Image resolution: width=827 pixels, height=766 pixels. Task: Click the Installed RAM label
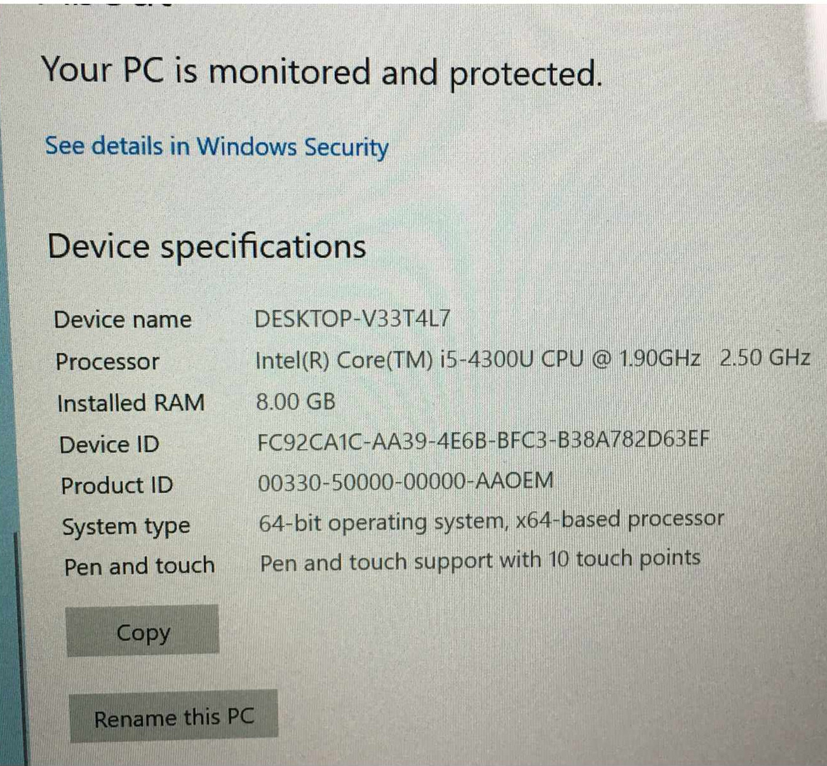(x=131, y=403)
